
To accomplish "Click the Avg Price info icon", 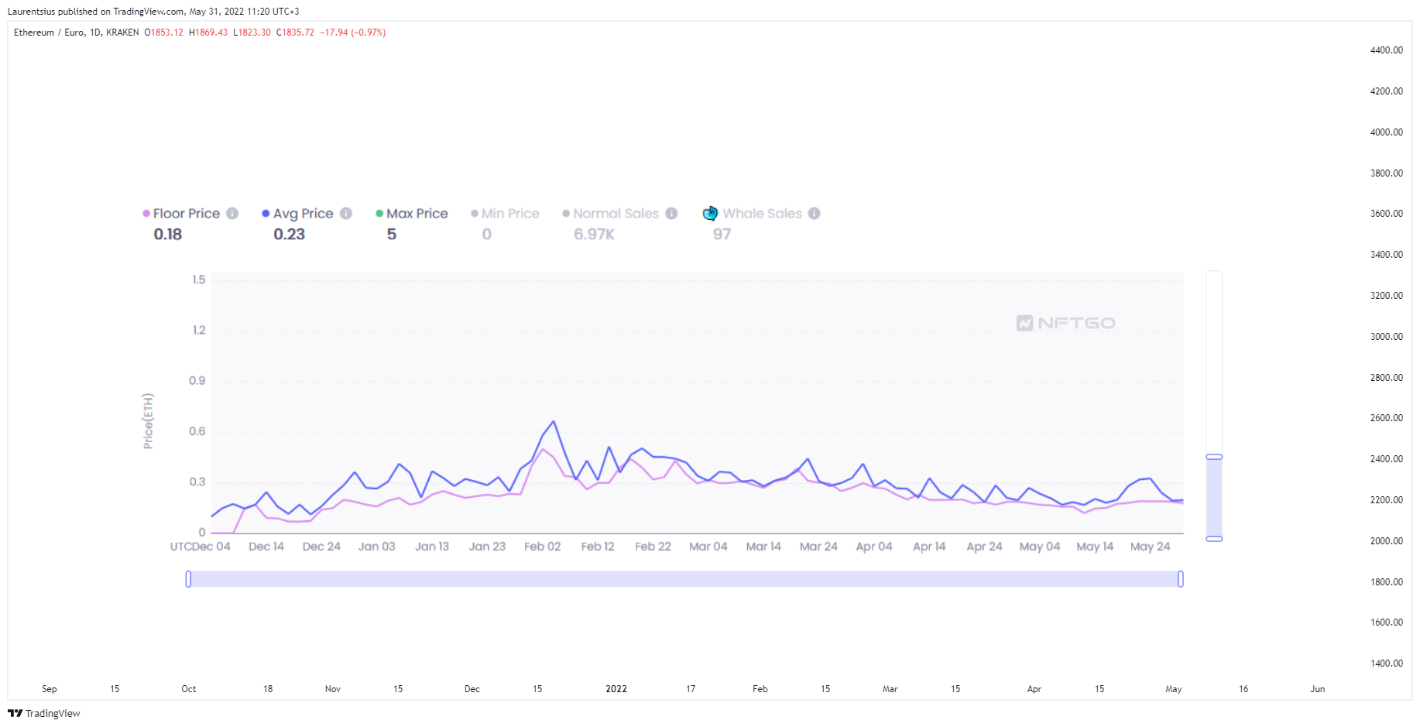I will (x=346, y=214).
